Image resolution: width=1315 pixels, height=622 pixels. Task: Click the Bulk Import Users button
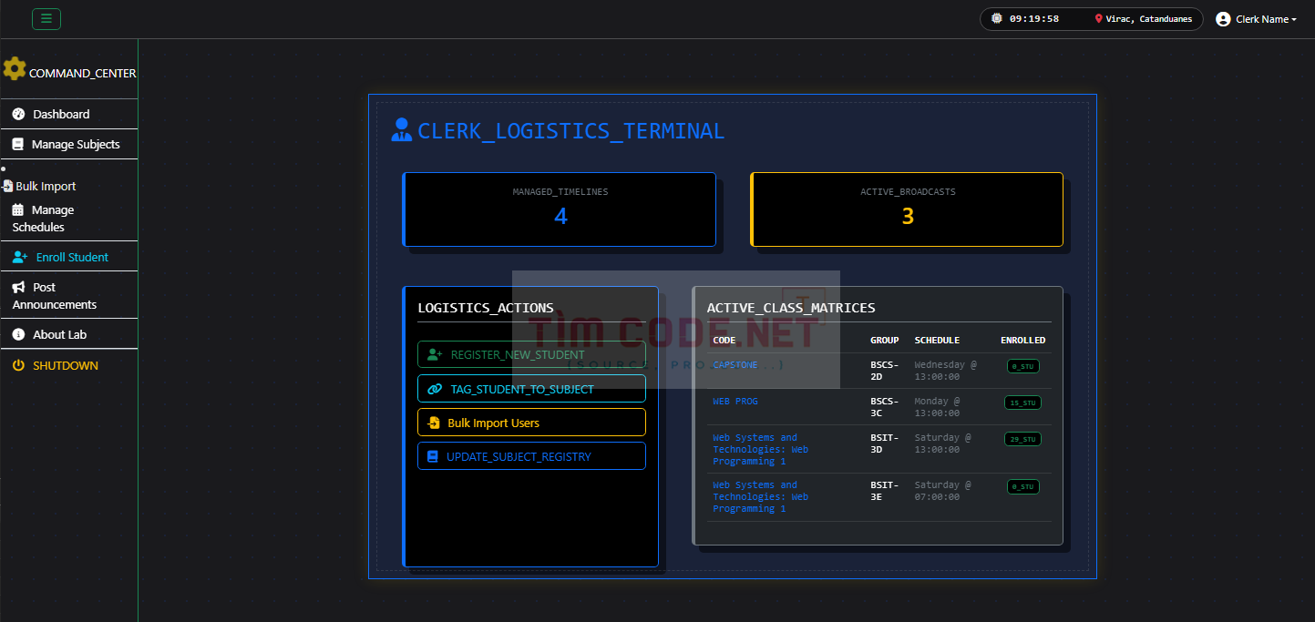pos(531,423)
